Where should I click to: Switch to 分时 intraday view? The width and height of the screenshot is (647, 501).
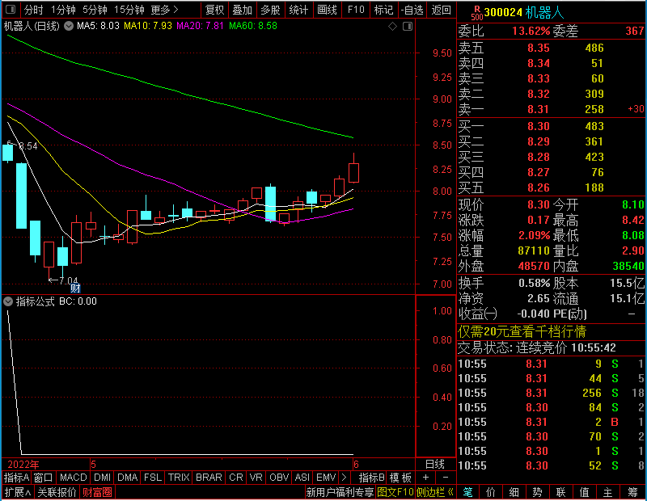click(x=33, y=10)
